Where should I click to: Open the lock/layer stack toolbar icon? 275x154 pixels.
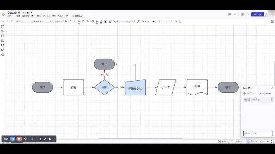110,21
